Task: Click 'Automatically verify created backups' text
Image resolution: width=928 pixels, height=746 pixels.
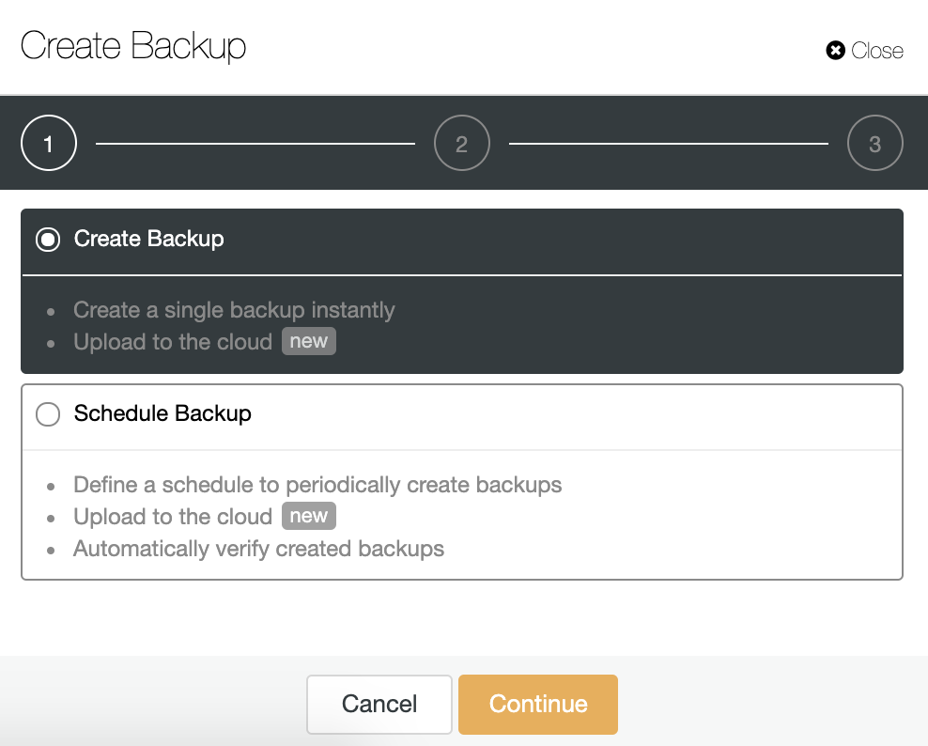Action: [x=258, y=549]
